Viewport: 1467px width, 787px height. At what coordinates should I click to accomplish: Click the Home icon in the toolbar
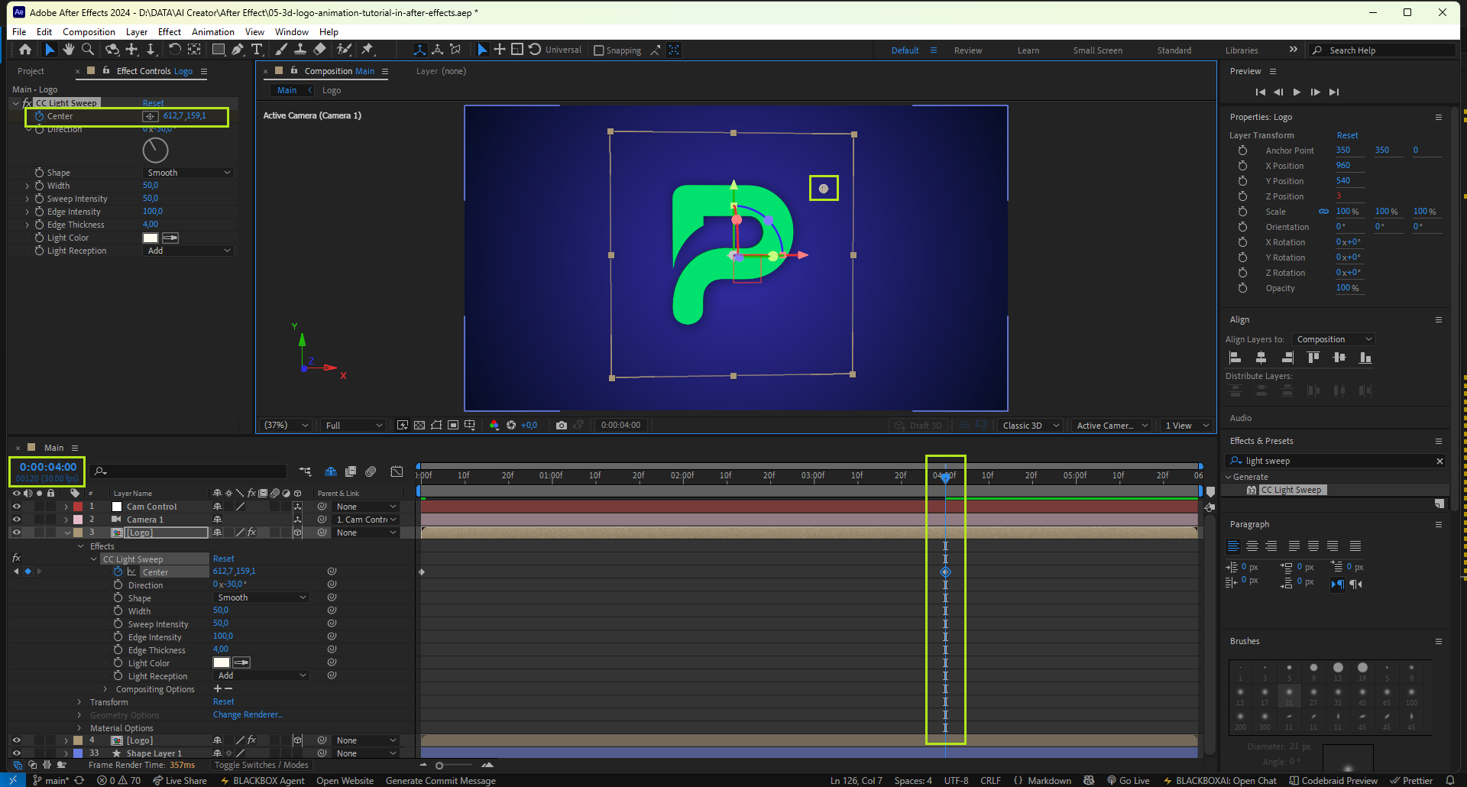[x=25, y=50]
